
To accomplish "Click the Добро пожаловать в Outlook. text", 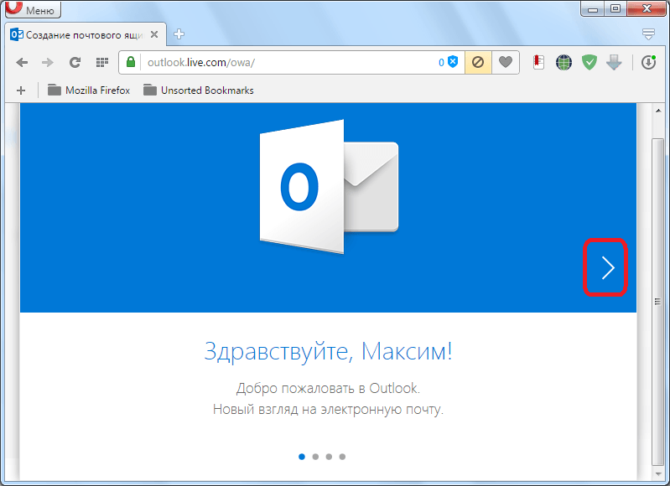I will (328, 388).
